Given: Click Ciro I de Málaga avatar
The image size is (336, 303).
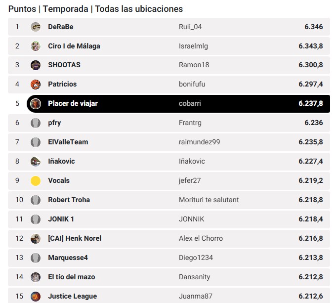Looking at the screenshot, I should tap(36, 46).
